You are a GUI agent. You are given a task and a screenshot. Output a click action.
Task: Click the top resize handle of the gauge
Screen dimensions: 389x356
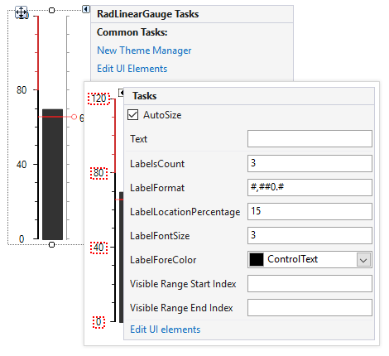click(51, 10)
